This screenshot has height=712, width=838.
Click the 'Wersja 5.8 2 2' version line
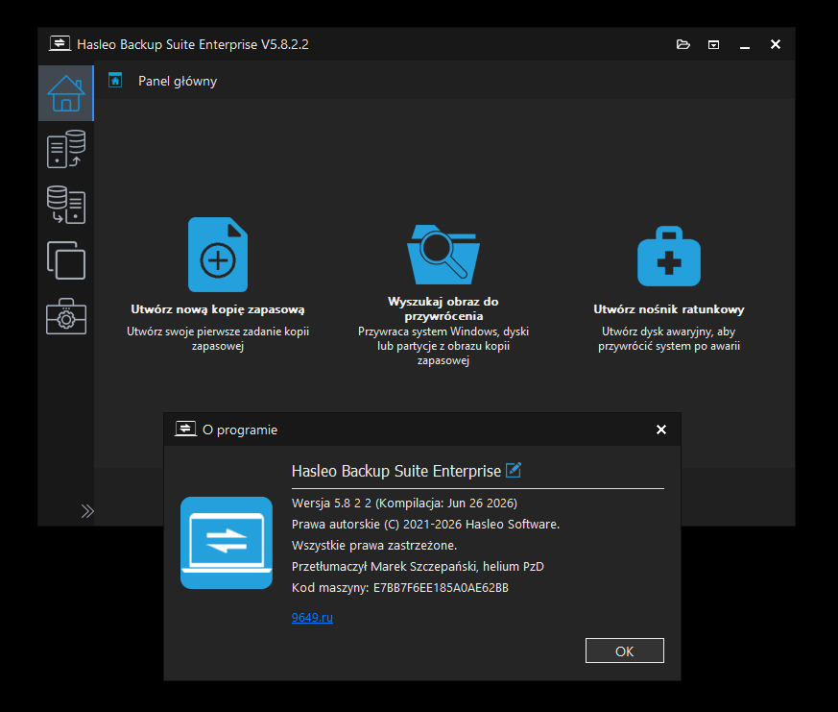click(404, 503)
